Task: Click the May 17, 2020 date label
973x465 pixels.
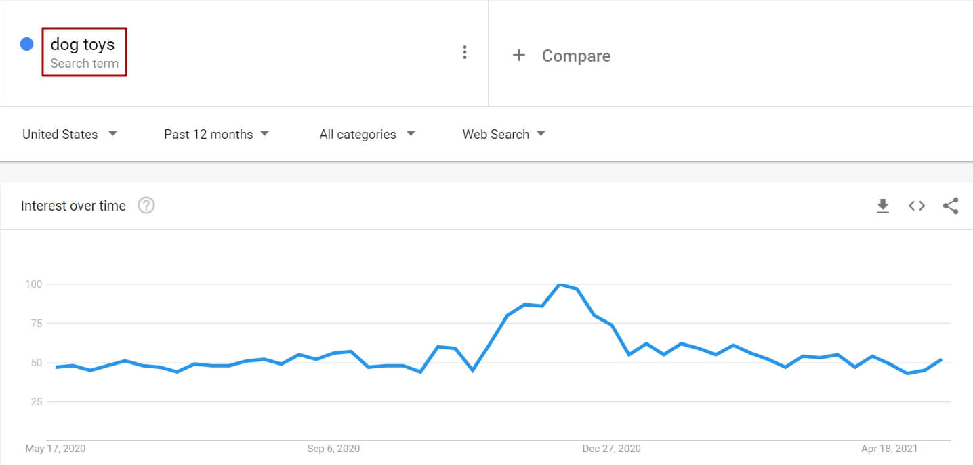Action: click(x=56, y=449)
